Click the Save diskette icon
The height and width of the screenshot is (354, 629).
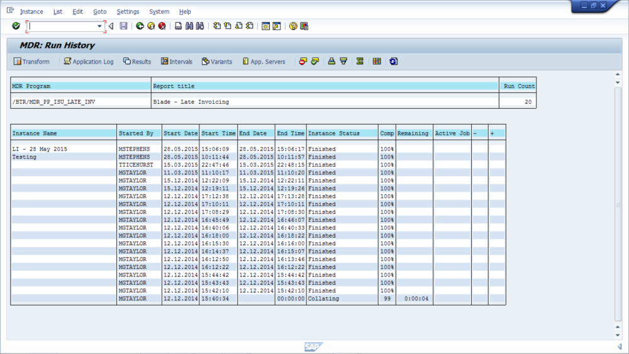(123, 26)
